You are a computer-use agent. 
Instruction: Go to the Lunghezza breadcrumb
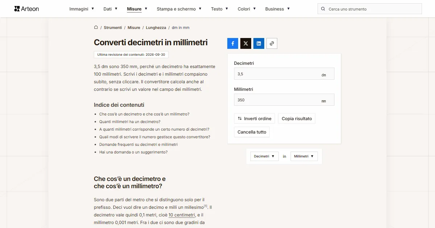point(156,28)
